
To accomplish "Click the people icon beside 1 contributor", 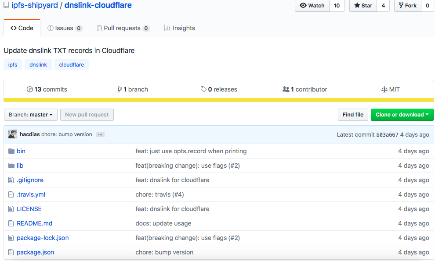I will 286,89.
